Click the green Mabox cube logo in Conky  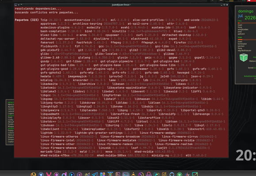[244, 57]
